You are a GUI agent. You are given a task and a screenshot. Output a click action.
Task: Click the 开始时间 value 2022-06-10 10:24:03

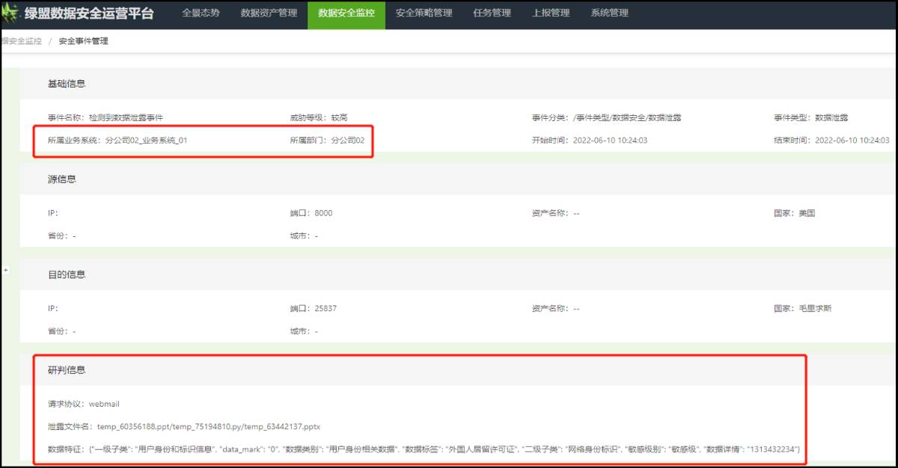pos(610,141)
